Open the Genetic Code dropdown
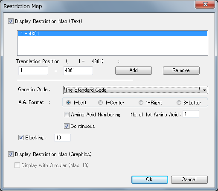 coord(136,90)
